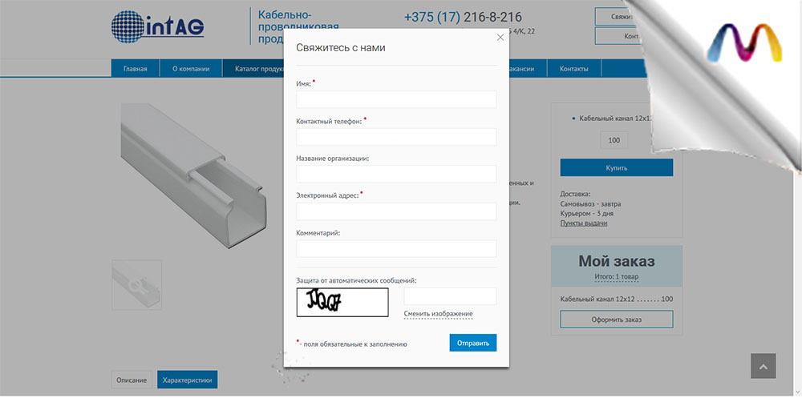Close the contact form dialog
Image resolution: width=802 pixels, height=398 pixels.
tap(500, 38)
